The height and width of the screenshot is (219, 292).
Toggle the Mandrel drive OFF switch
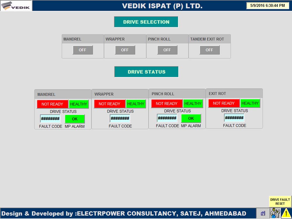83,50
